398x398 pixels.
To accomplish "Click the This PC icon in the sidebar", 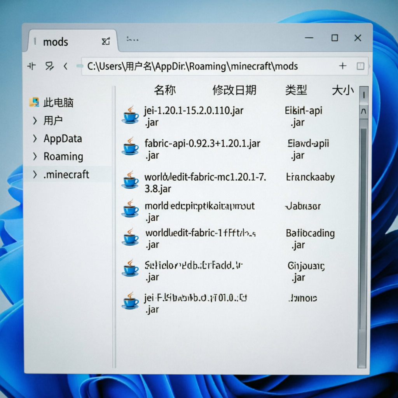I will [x=34, y=102].
